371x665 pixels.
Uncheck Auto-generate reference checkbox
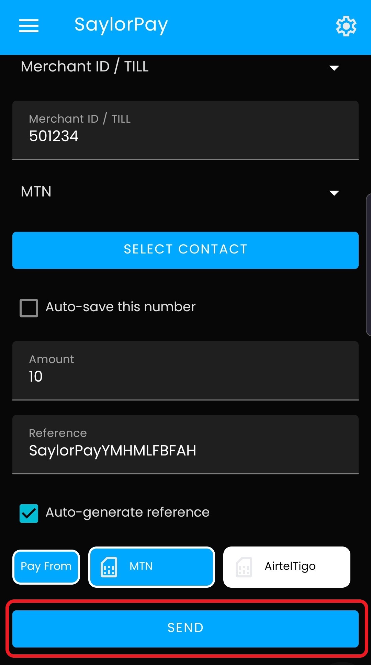coord(29,513)
